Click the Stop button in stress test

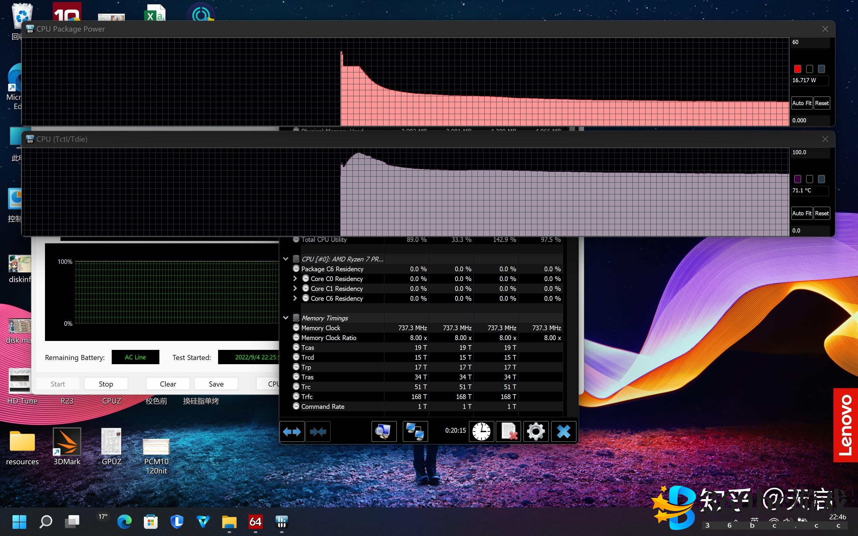(106, 384)
